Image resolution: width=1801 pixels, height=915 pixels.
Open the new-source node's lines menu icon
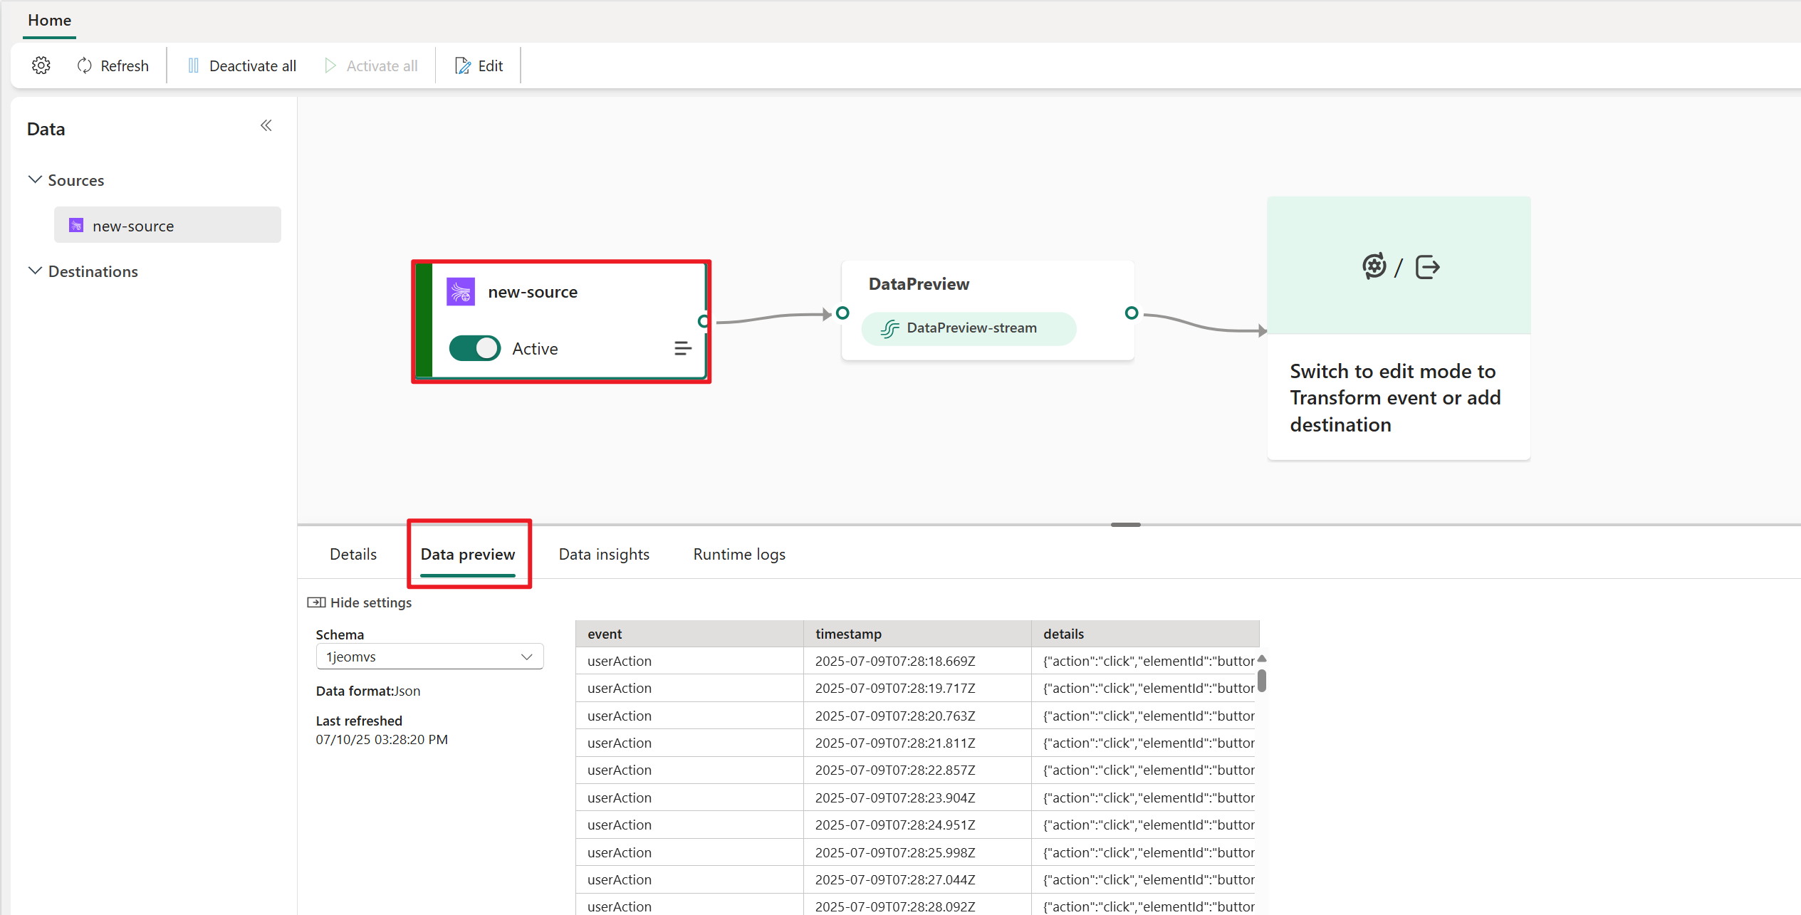click(682, 348)
